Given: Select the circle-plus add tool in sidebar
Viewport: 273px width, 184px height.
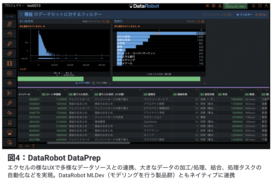Looking at the screenshot, I should tap(10, 142).
